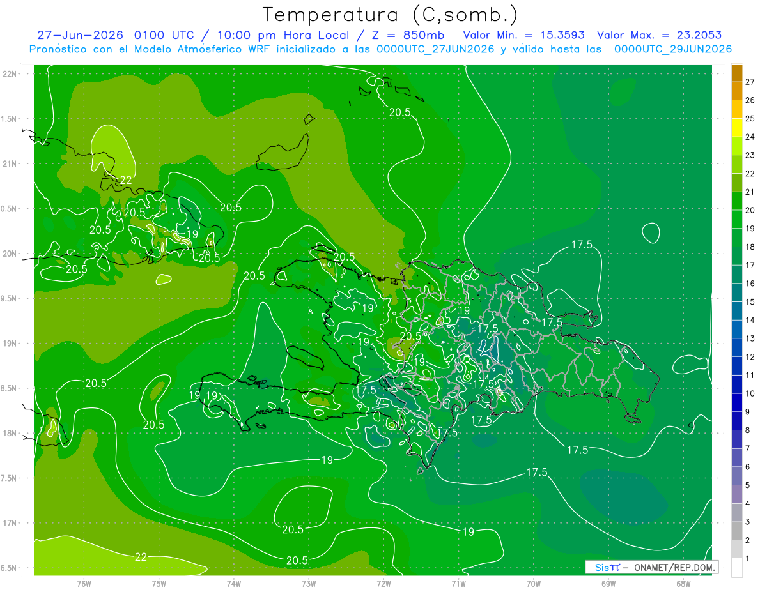Select the '69W' longitude axis label
The image size is (767, 592).
(608, 583)
